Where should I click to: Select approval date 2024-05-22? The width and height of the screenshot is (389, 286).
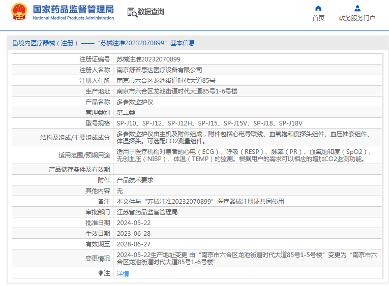coord(133,223)
